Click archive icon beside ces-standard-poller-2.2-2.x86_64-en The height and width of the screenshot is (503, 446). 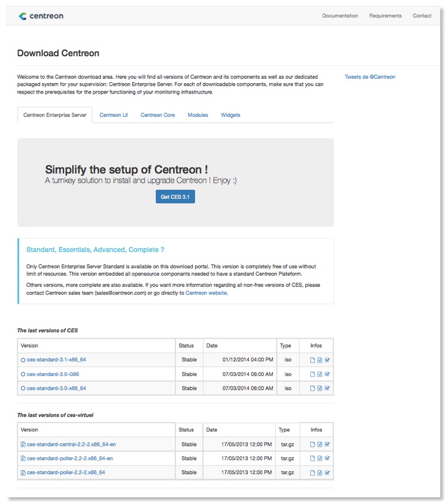[x=23, y=458]
